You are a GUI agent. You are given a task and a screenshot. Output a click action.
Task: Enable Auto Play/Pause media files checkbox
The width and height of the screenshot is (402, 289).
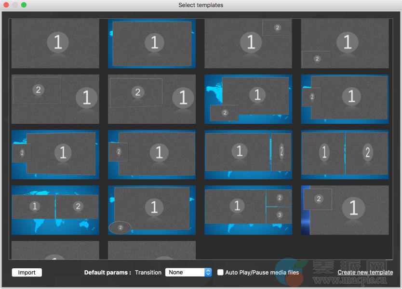pos(220,272)
